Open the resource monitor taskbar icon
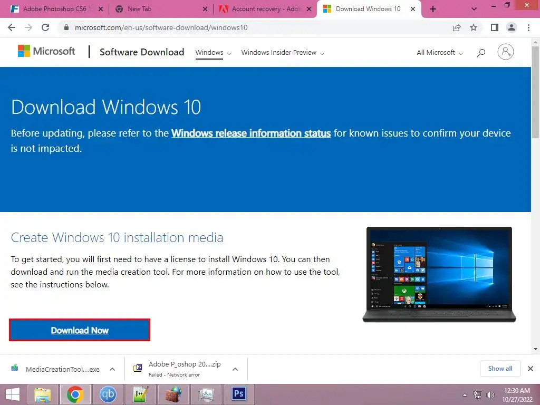Screen dimensions: 540x405 (206, 394)
